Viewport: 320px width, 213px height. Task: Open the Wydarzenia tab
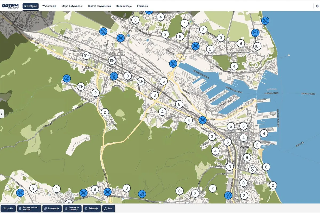pos(49,6)
